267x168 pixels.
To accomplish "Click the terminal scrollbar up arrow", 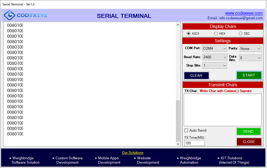I will 178,25.
